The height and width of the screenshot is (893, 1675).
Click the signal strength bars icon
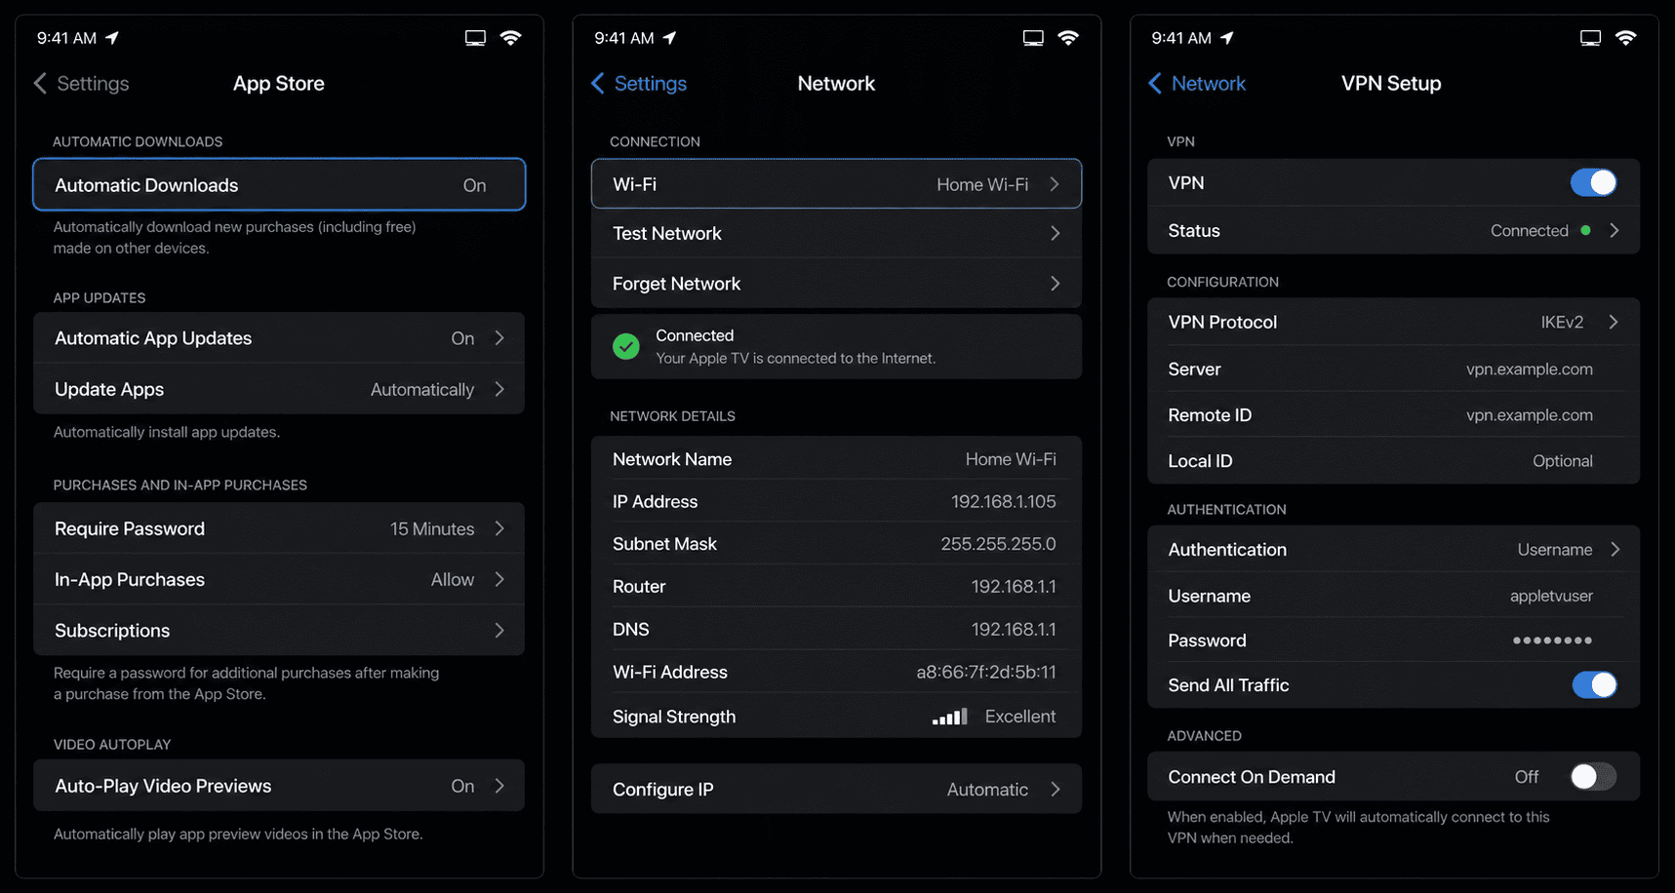(949, 717)
